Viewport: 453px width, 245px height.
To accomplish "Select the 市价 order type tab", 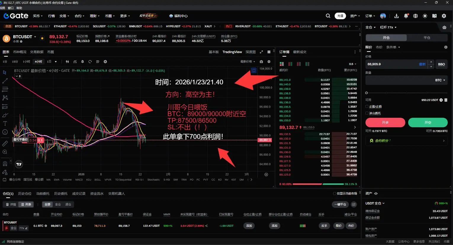I will coord(379,47).
